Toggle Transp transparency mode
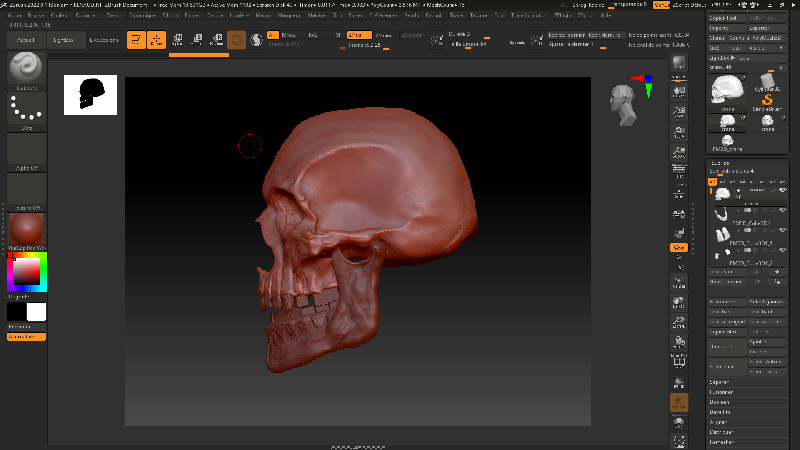 pos(679,382)
